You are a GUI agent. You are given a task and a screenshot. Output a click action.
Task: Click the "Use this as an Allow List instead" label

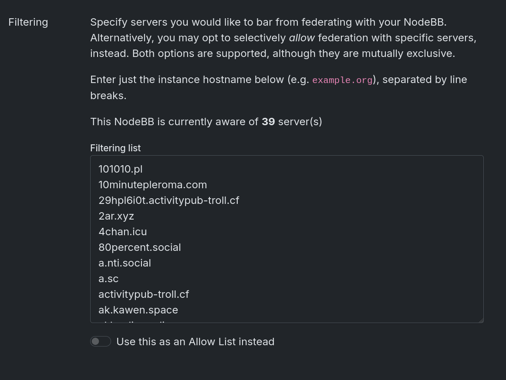(x=196, y=342)
